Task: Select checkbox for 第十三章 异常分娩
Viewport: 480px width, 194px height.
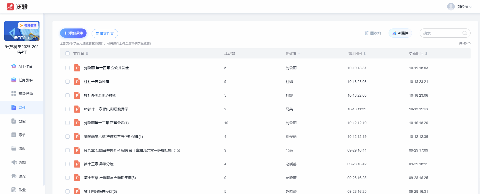Action: [68, 164]
